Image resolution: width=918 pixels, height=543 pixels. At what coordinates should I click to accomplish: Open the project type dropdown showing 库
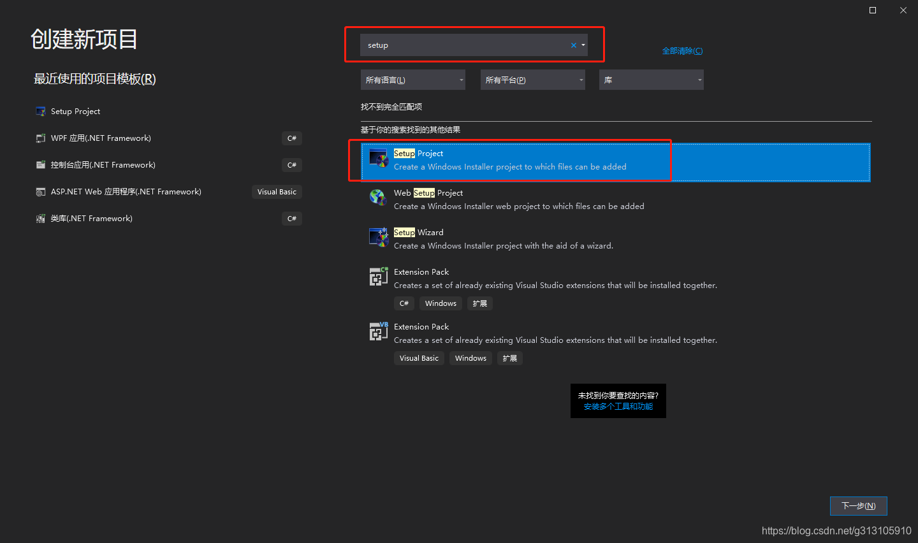(x=652, y=80)
